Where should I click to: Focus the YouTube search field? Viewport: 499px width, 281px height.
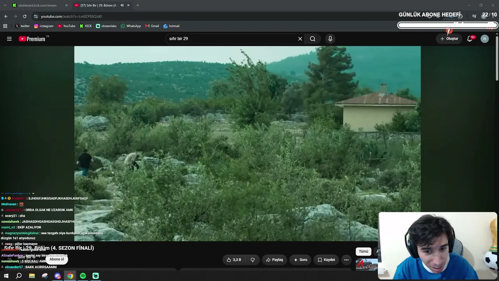pyautogui.click(x=230, y=39)
